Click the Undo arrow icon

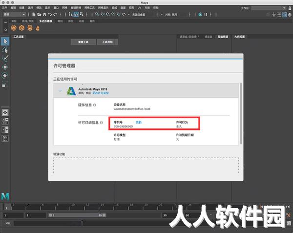50,14
